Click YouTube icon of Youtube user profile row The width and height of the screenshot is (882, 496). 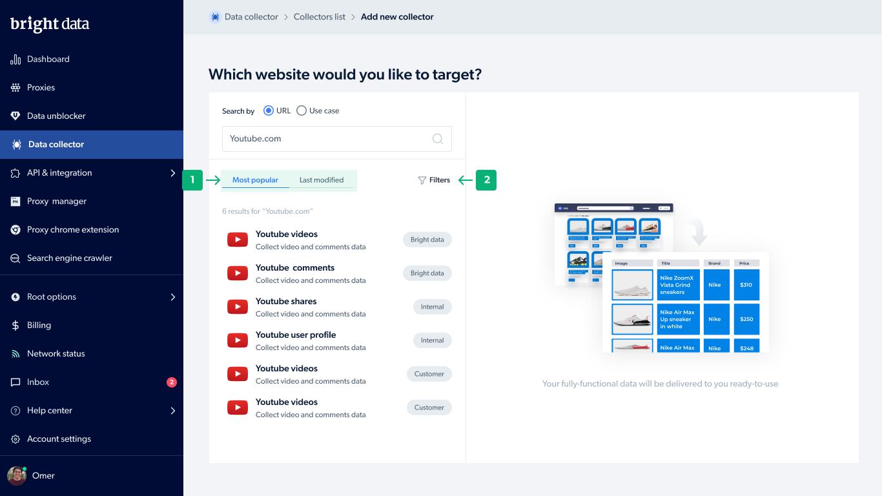point(238,340)
